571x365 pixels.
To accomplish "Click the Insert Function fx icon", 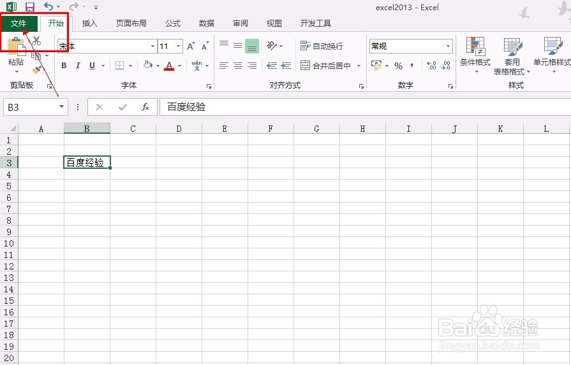I will coord(145,107).
